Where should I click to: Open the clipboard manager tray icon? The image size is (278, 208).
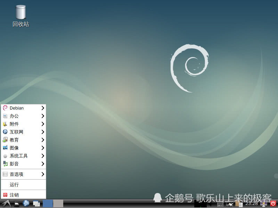(239, 204)
